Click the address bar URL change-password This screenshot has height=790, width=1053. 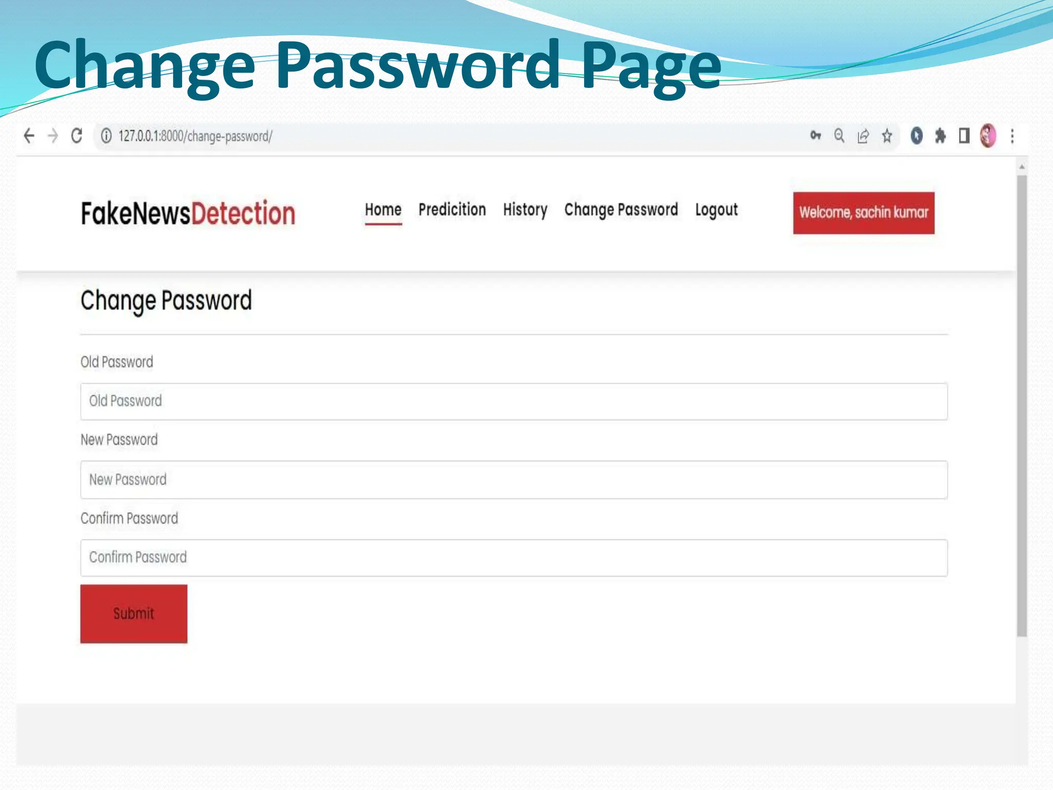tap(195, 136)
